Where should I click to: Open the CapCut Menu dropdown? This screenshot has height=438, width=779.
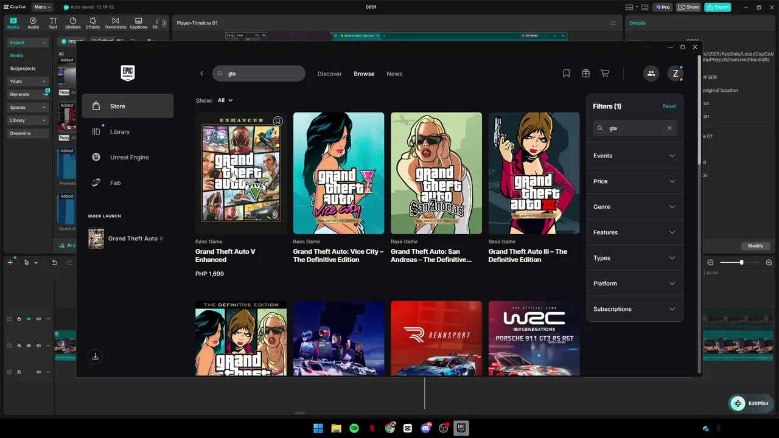42,7
